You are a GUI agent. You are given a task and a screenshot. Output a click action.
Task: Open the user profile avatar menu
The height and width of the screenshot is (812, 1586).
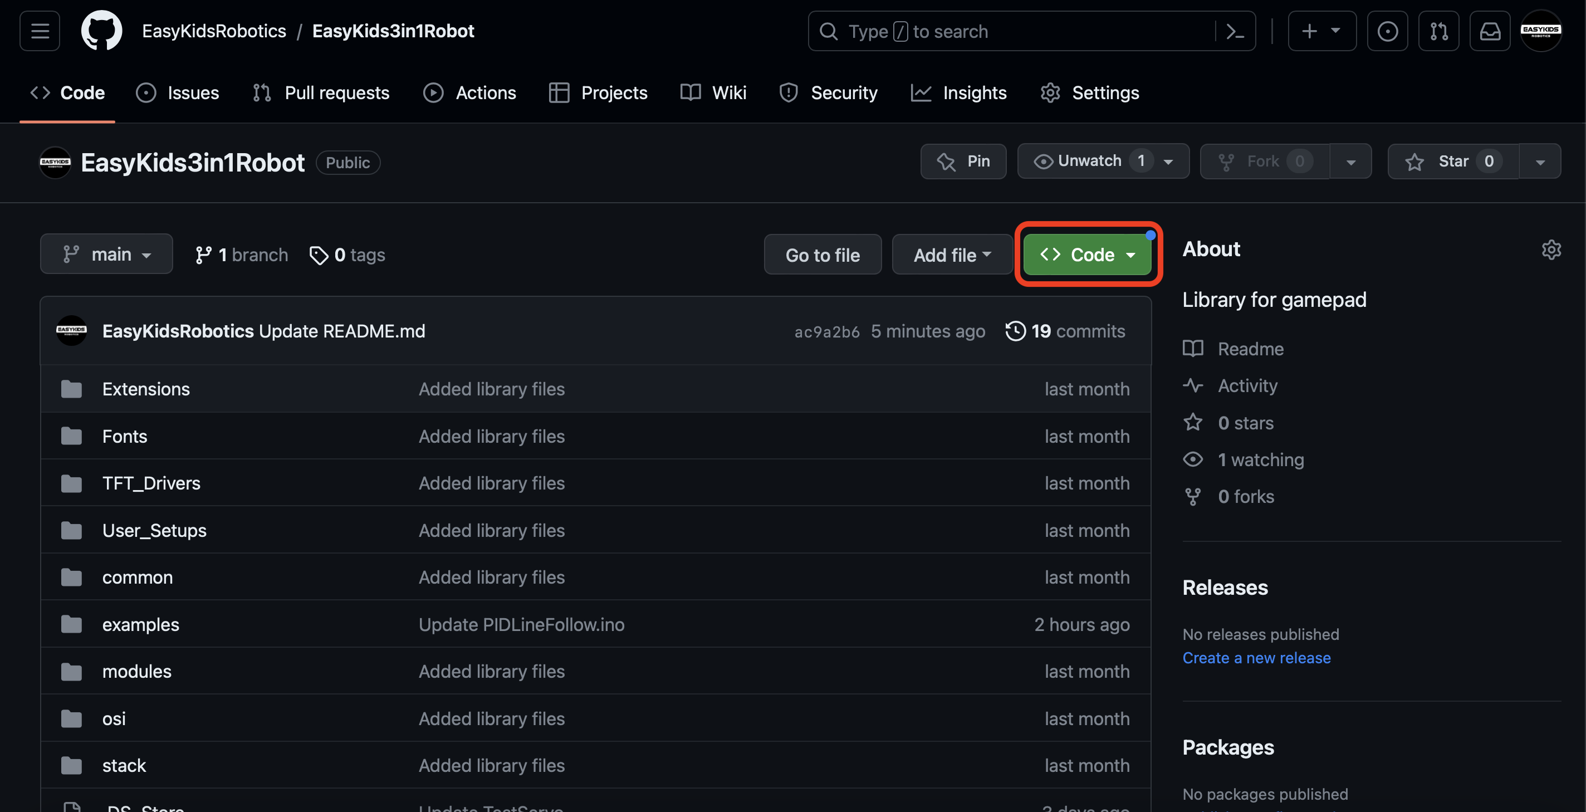pyautogui.click(x=1540, y=31)
